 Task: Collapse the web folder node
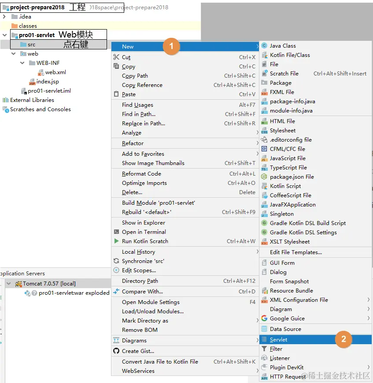[13, 54]
